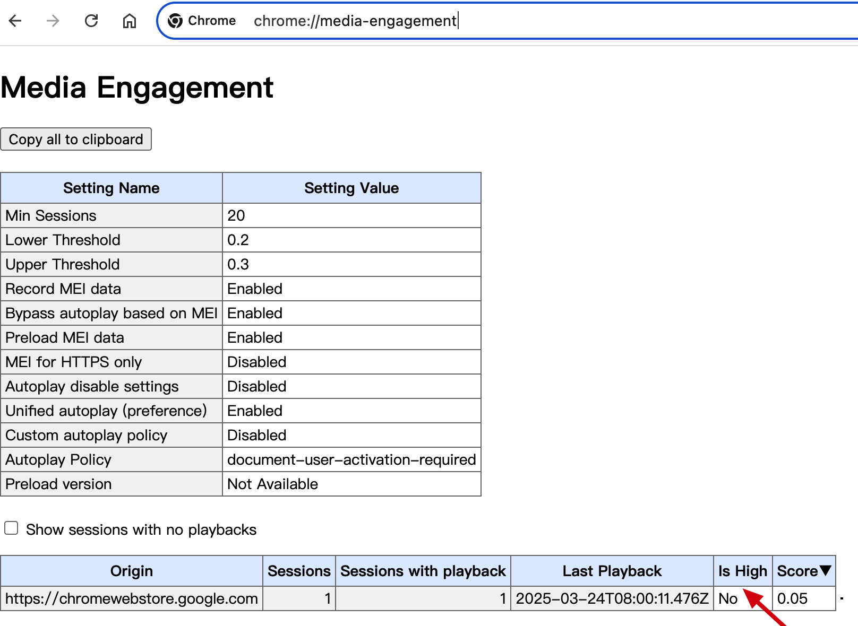The image size is (858, 626).
Task: Sort by Last Playback column header
Action: (612, 571)
